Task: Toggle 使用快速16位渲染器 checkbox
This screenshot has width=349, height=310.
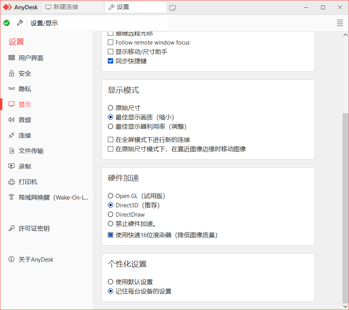Action: coord(111,235)
